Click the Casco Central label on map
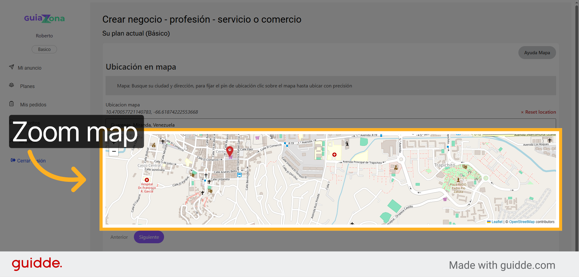The image size is (579, 277). click(149, 165)
